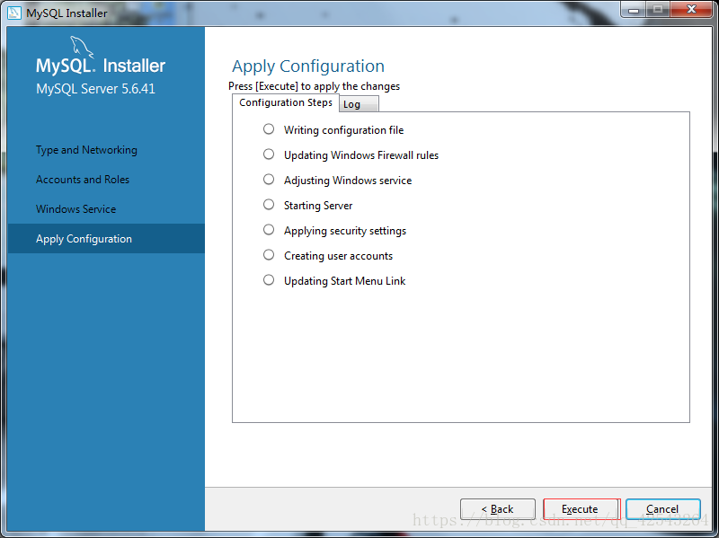
Task: Cancel the configuration wizard
Action: coord(662,509)
